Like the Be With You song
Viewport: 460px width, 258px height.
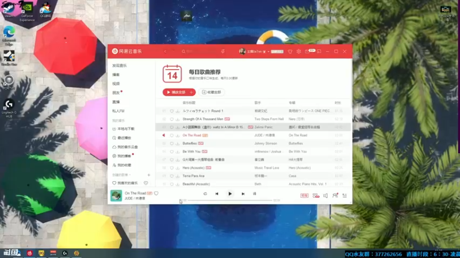(x=171, y=151)
